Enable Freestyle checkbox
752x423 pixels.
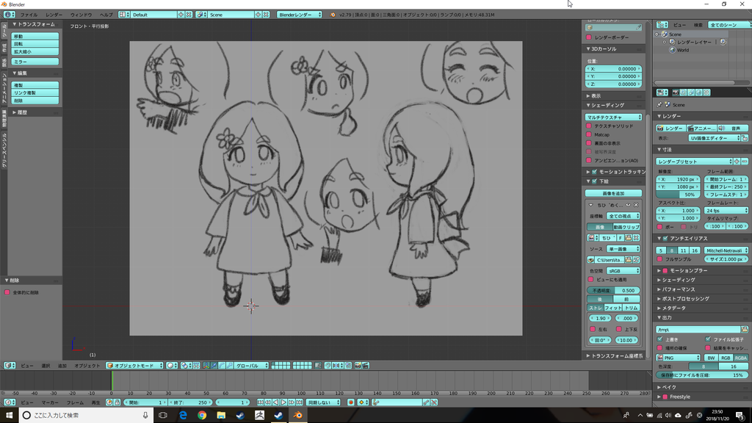pos(665,397)
